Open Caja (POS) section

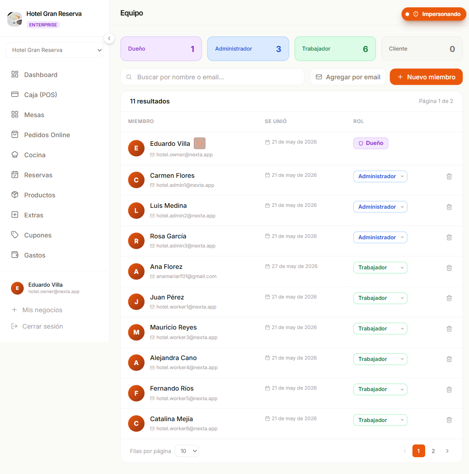click(54, 95)
